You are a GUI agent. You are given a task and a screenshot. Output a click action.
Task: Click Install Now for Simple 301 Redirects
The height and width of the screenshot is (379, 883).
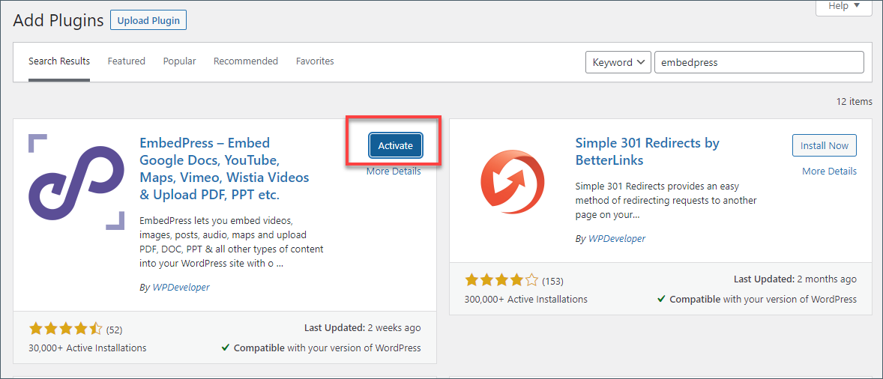[x=825, y=145]
